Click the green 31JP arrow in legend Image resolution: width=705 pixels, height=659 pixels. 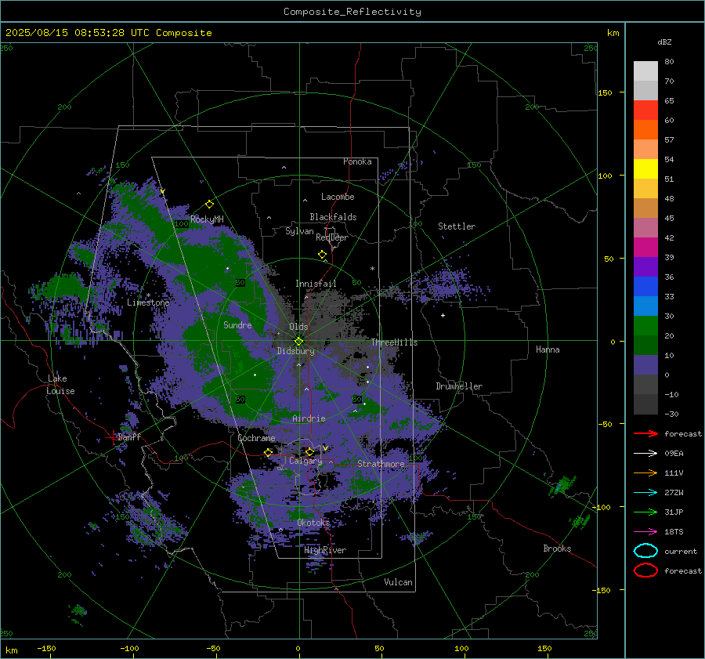(645, 512)
